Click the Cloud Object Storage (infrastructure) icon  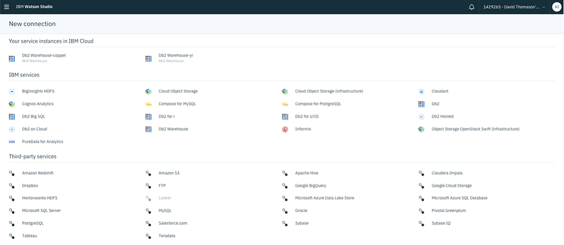pyautogui.click(x=285, y=91)
